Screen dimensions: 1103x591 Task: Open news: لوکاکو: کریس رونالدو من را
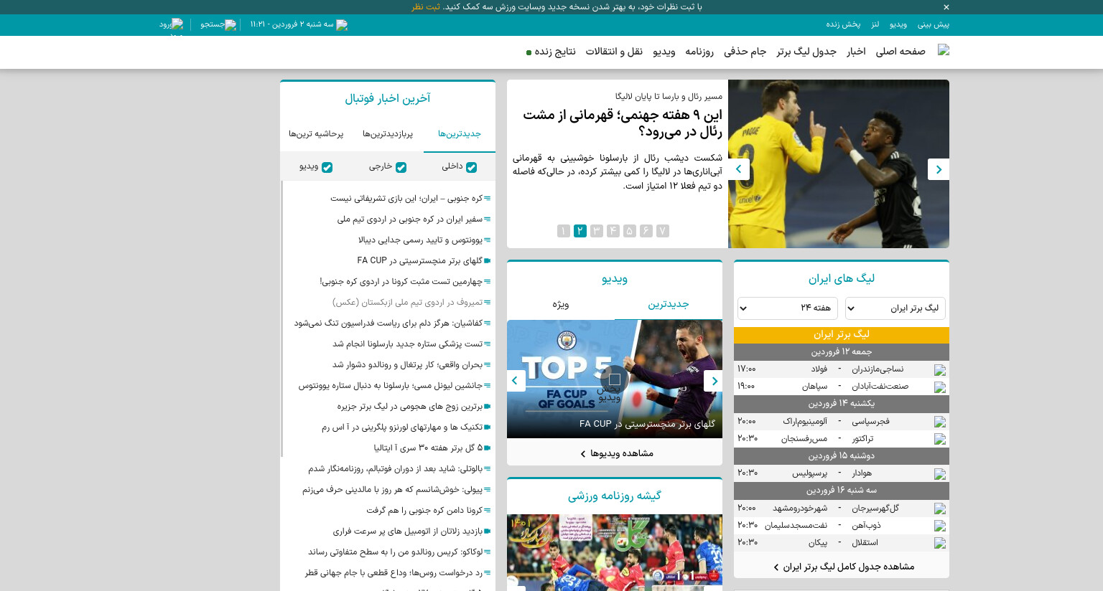[x=395, y=552]
